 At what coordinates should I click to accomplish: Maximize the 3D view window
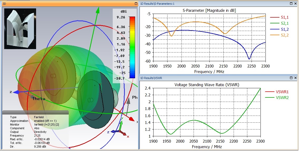click(x=136, y=4)
